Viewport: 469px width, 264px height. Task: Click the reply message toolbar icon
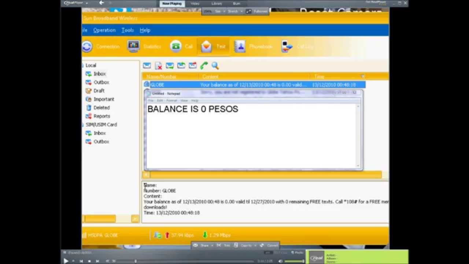point(170,66)
